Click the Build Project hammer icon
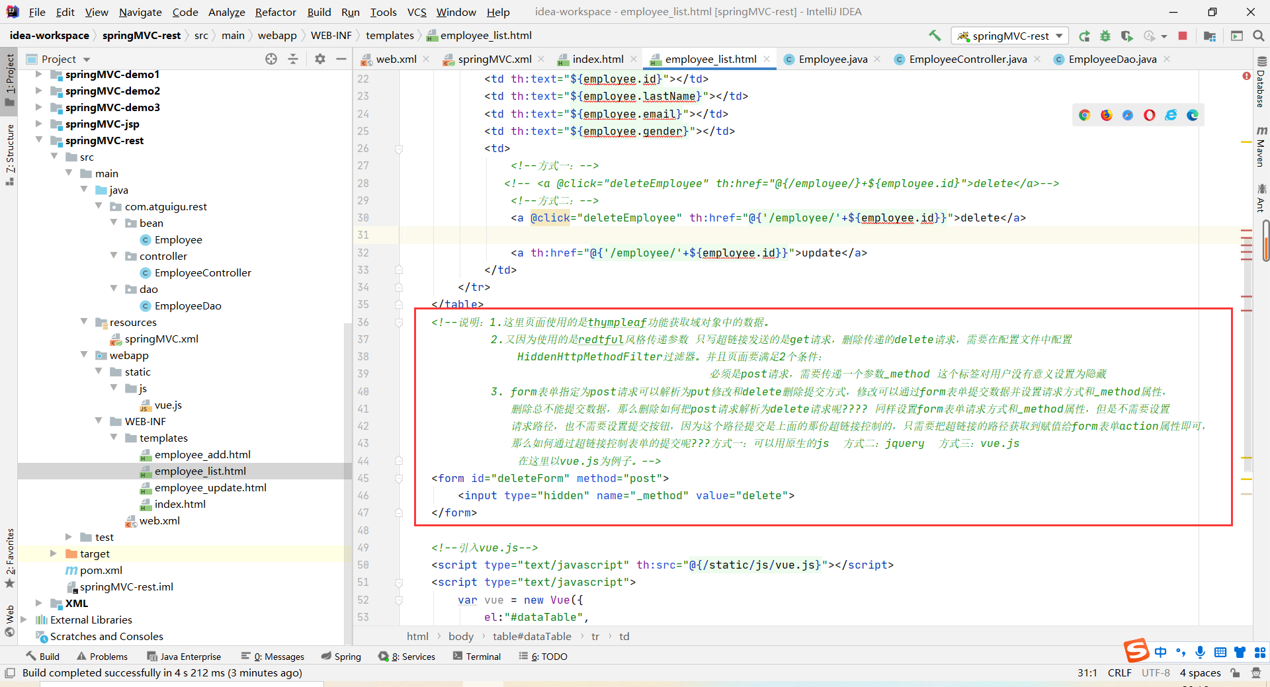 935,36
